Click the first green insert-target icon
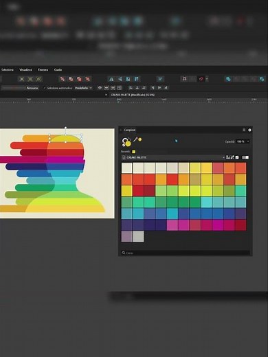This screenshot has height=357, width=268. point(22,79)
